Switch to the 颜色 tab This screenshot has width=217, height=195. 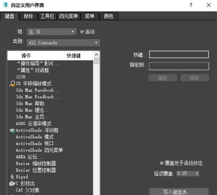[x=108, y=16]
